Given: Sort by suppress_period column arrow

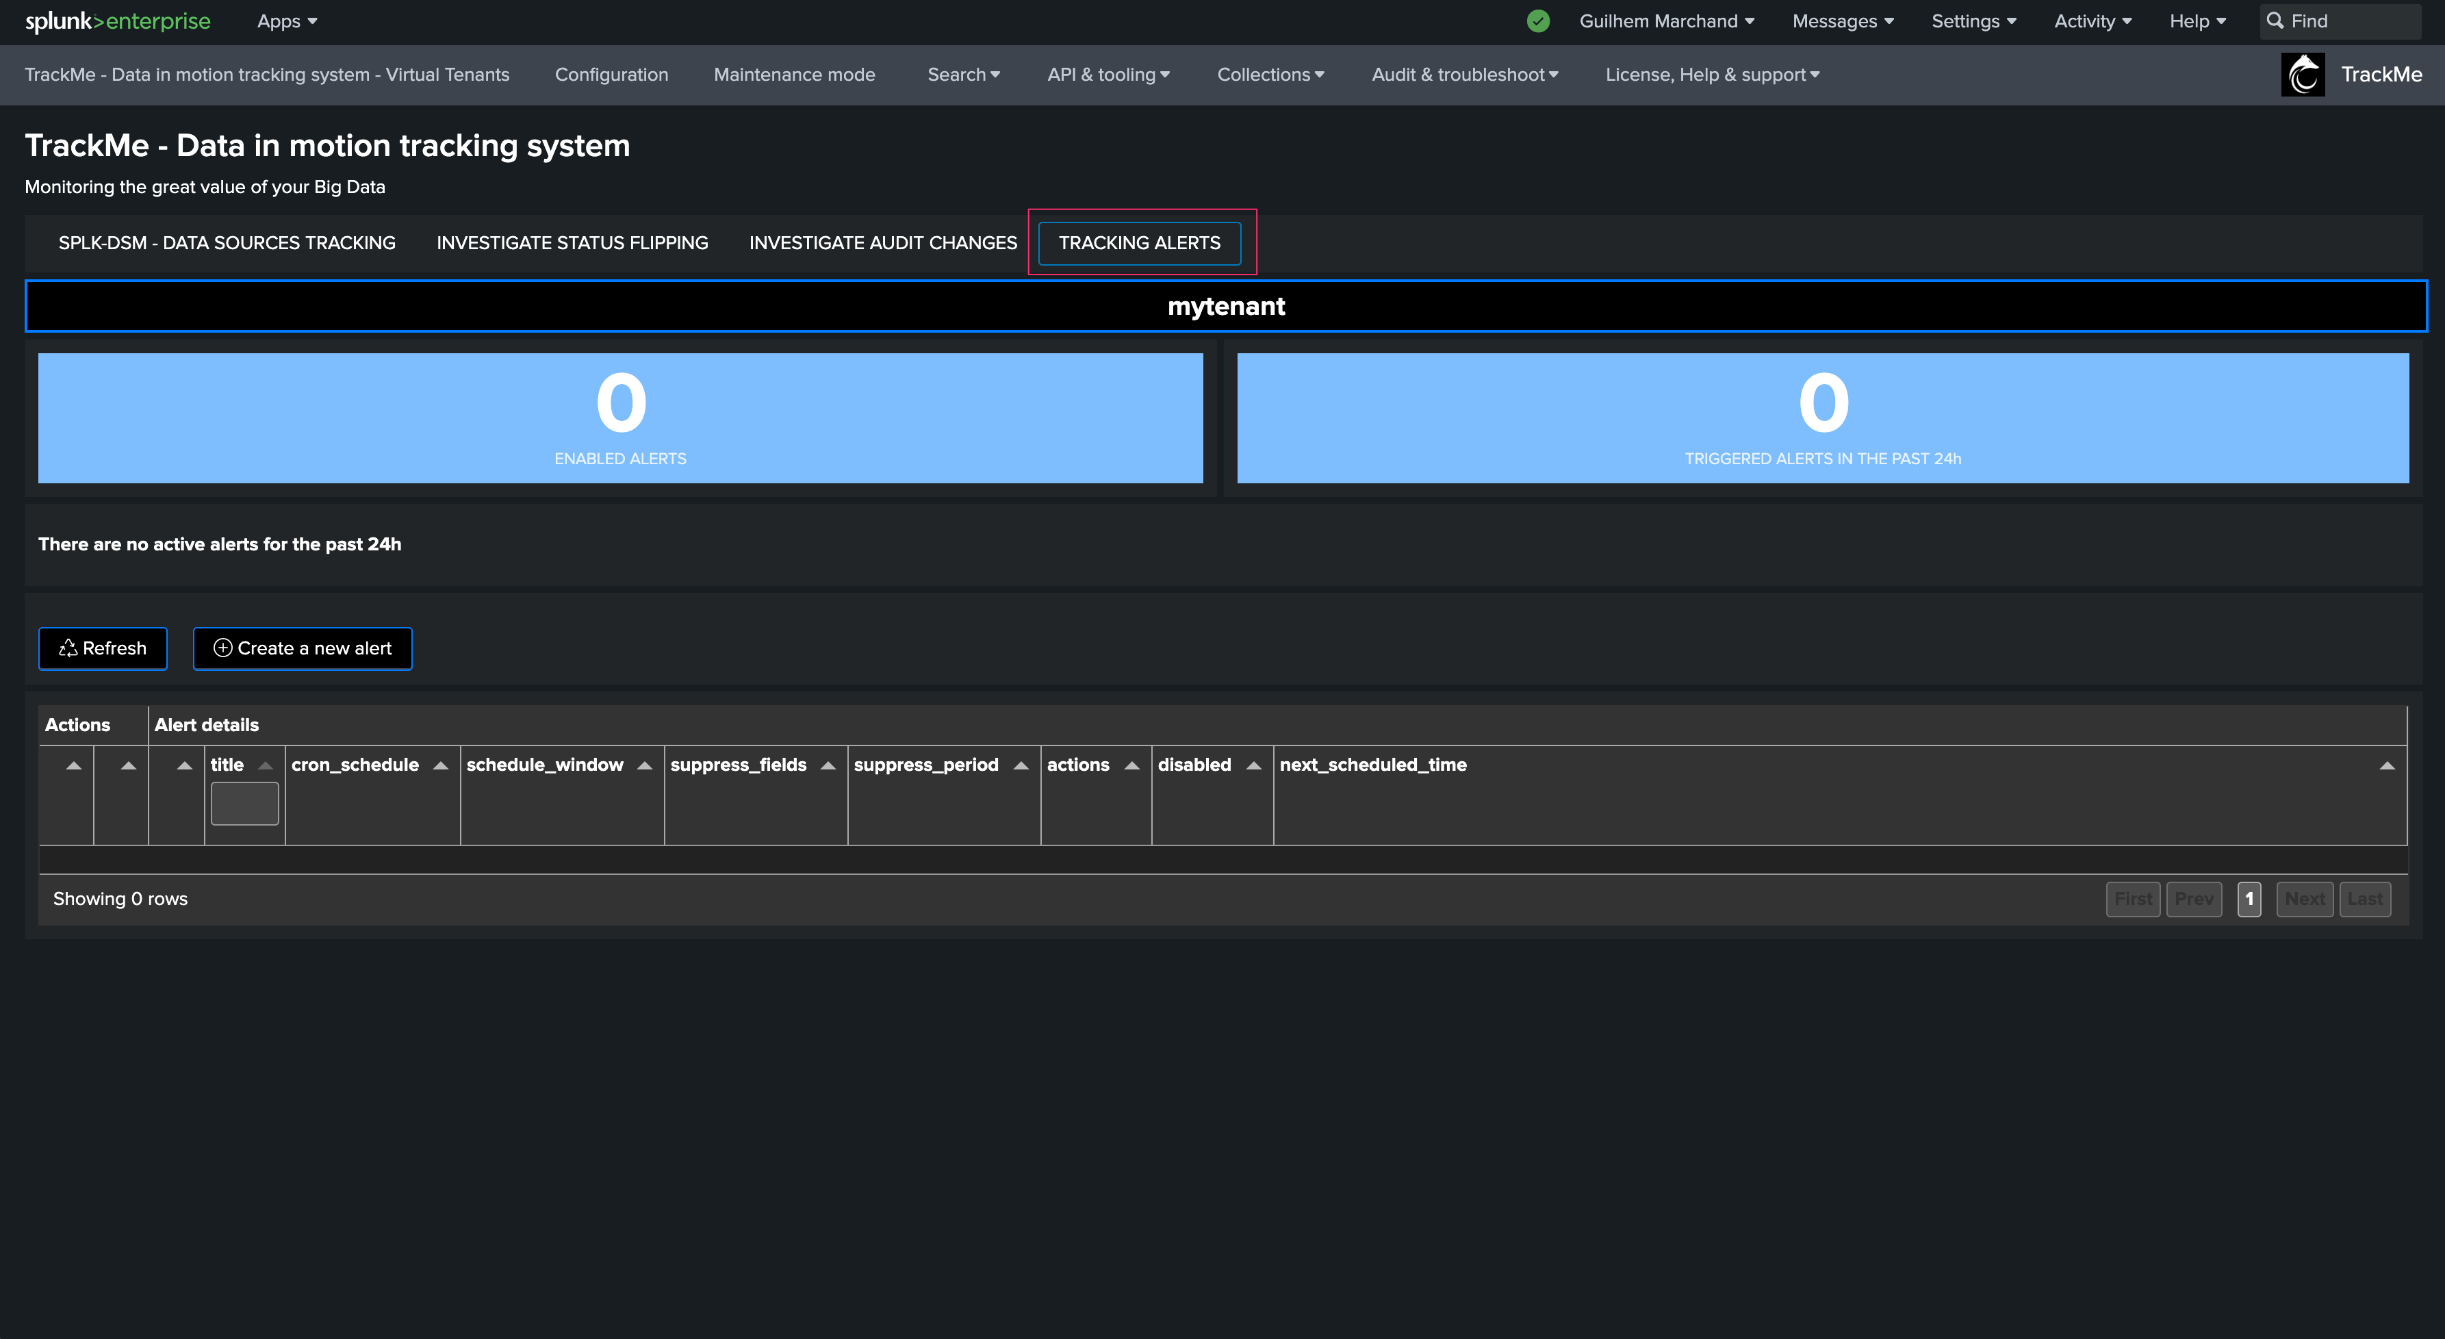Looking at the screenshot, I should [1021, 766].
